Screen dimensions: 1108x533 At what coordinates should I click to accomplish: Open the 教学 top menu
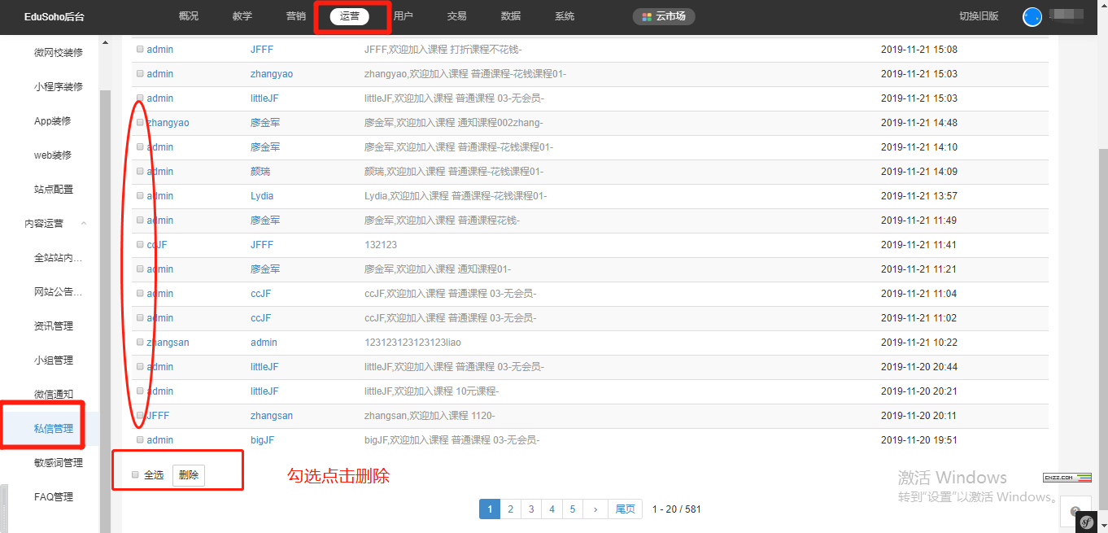(242, 16)
